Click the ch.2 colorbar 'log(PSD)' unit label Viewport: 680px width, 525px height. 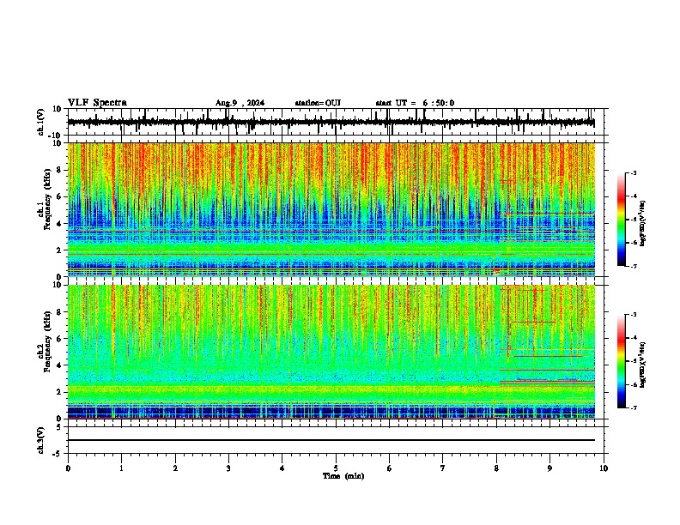643,365
